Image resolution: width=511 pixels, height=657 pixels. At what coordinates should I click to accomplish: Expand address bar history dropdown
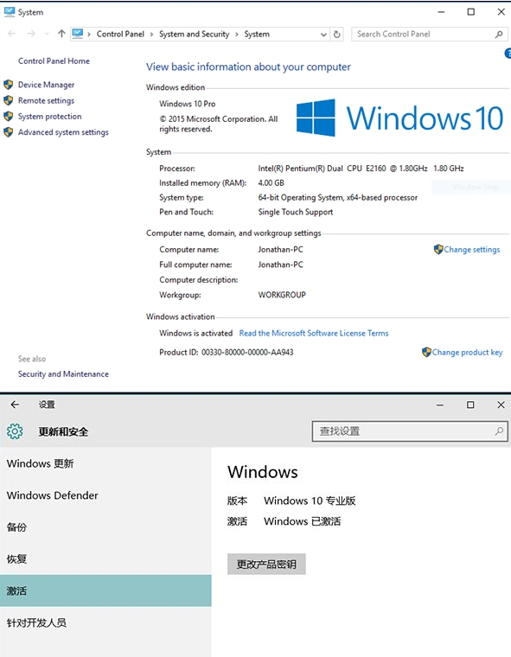point(323,35)
